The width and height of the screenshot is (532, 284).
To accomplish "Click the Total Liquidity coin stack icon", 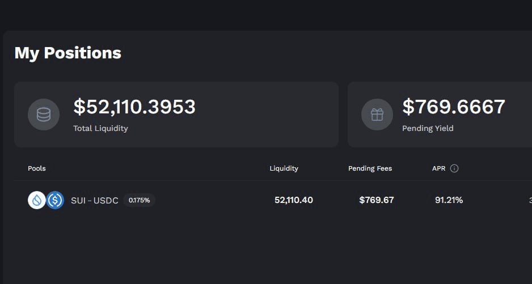I will point(44,115).
